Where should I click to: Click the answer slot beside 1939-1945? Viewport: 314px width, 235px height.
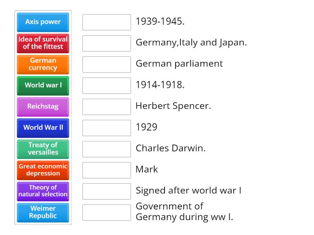(x=106, y=22)
